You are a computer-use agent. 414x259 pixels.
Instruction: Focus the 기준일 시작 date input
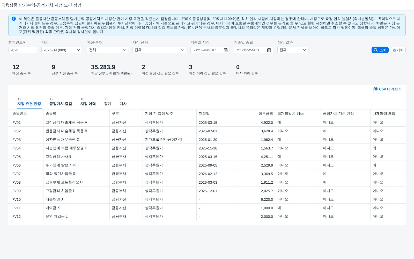pos(207,50)
